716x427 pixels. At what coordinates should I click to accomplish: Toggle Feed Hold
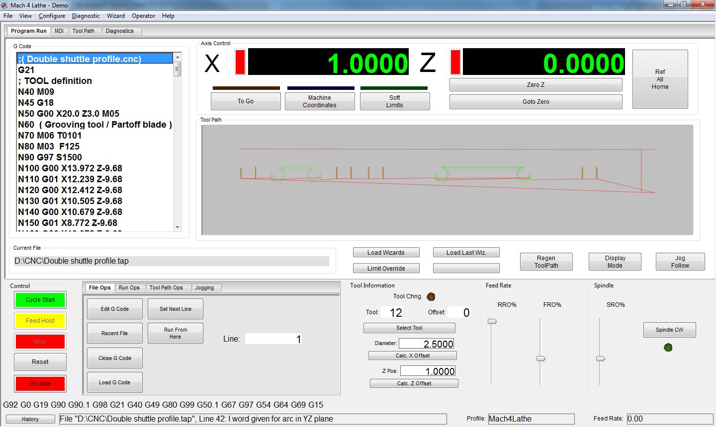[40, 321]
